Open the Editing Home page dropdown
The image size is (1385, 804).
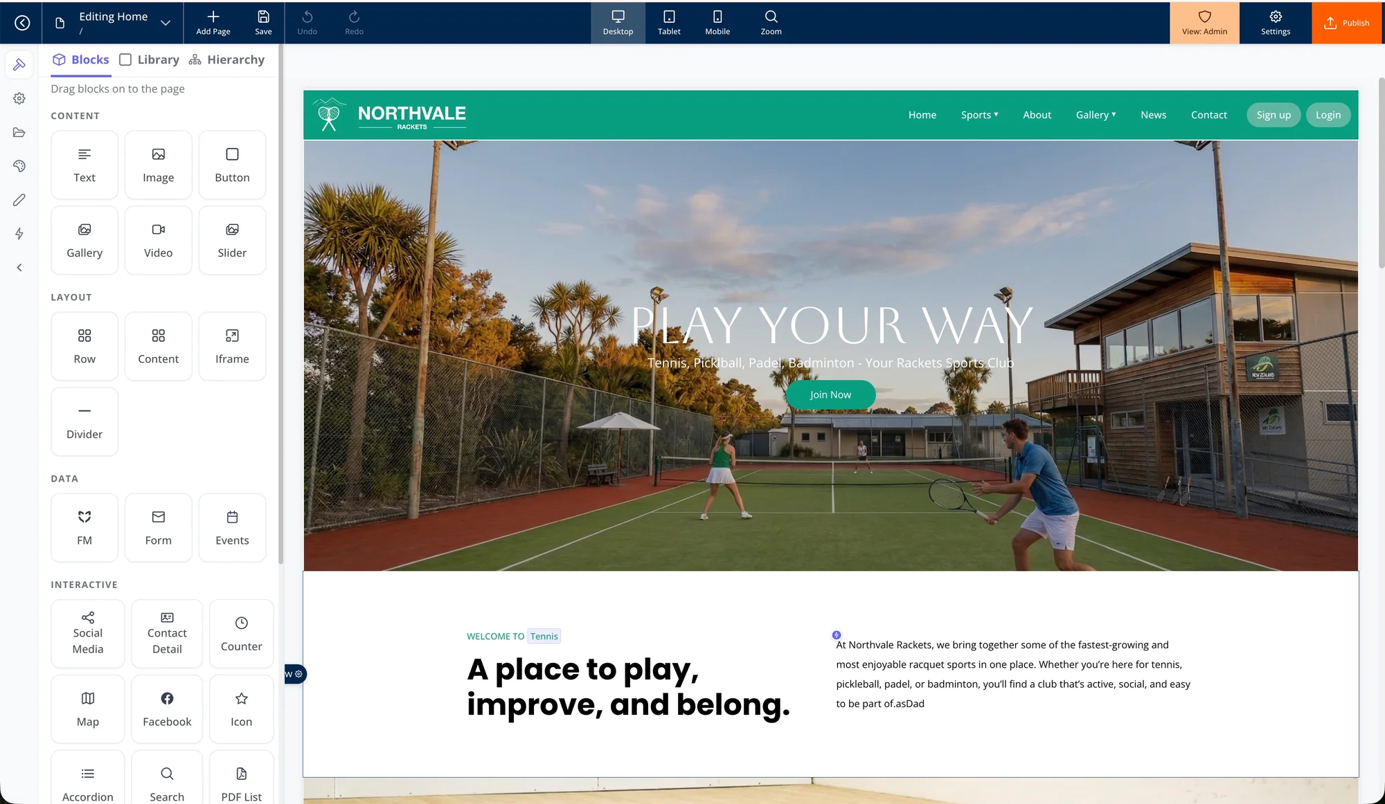click(166, 23)
